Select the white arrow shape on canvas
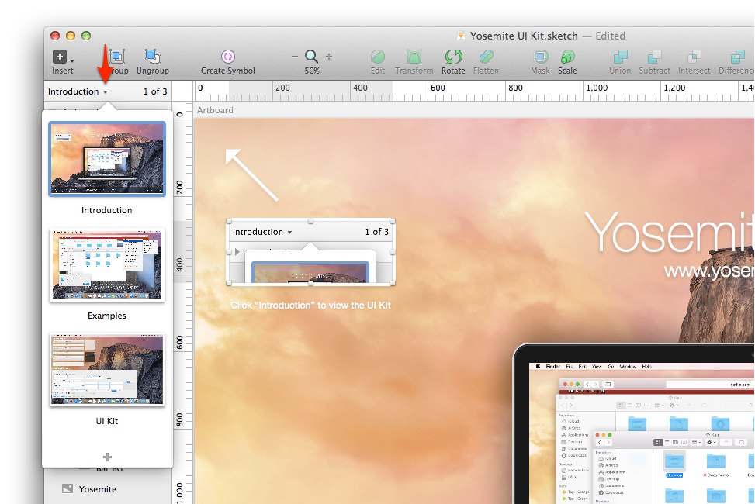This screenshot has width=755, height=504. (x=252, y=174)
